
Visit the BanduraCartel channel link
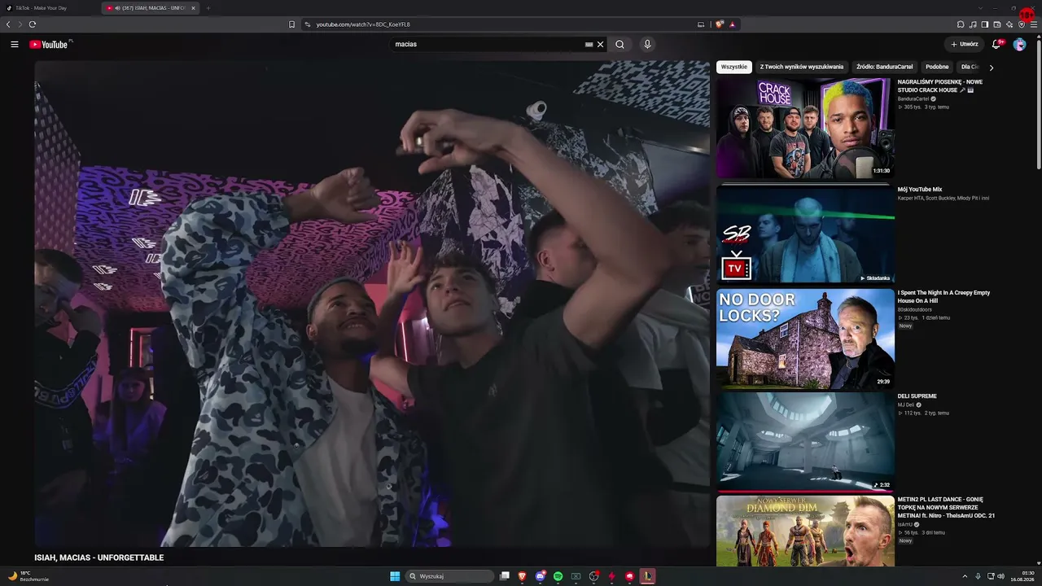[x=913, y=98]
